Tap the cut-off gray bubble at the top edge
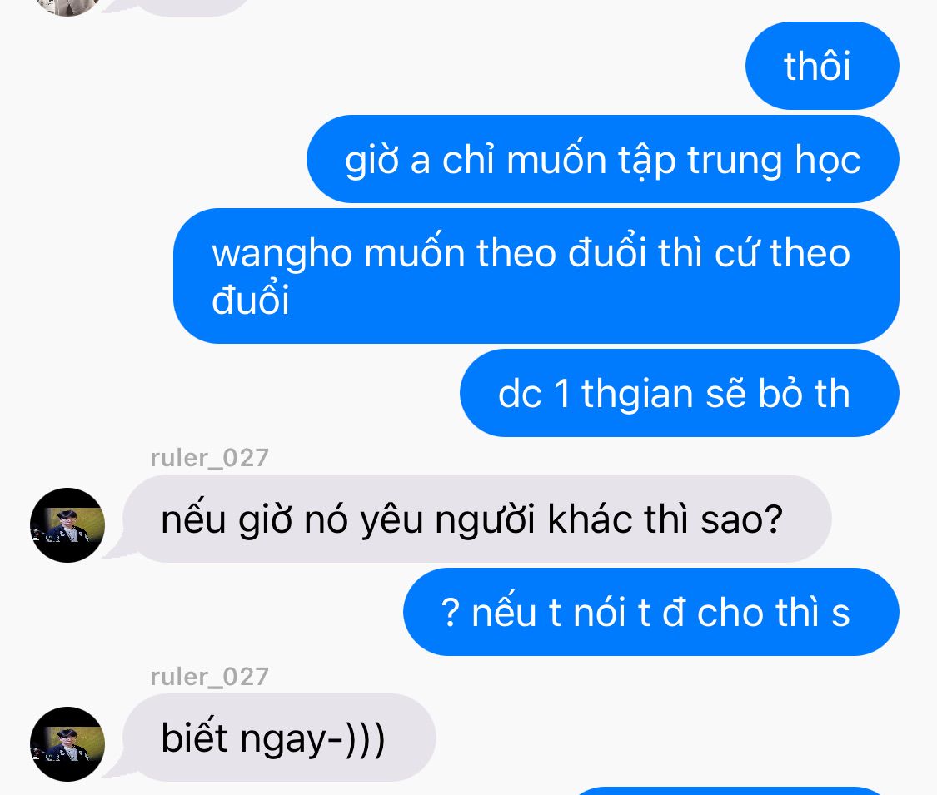 click(x=187, y=7)
